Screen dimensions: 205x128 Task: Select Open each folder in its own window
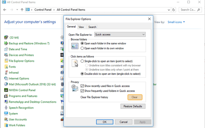[x=82, y=48]
